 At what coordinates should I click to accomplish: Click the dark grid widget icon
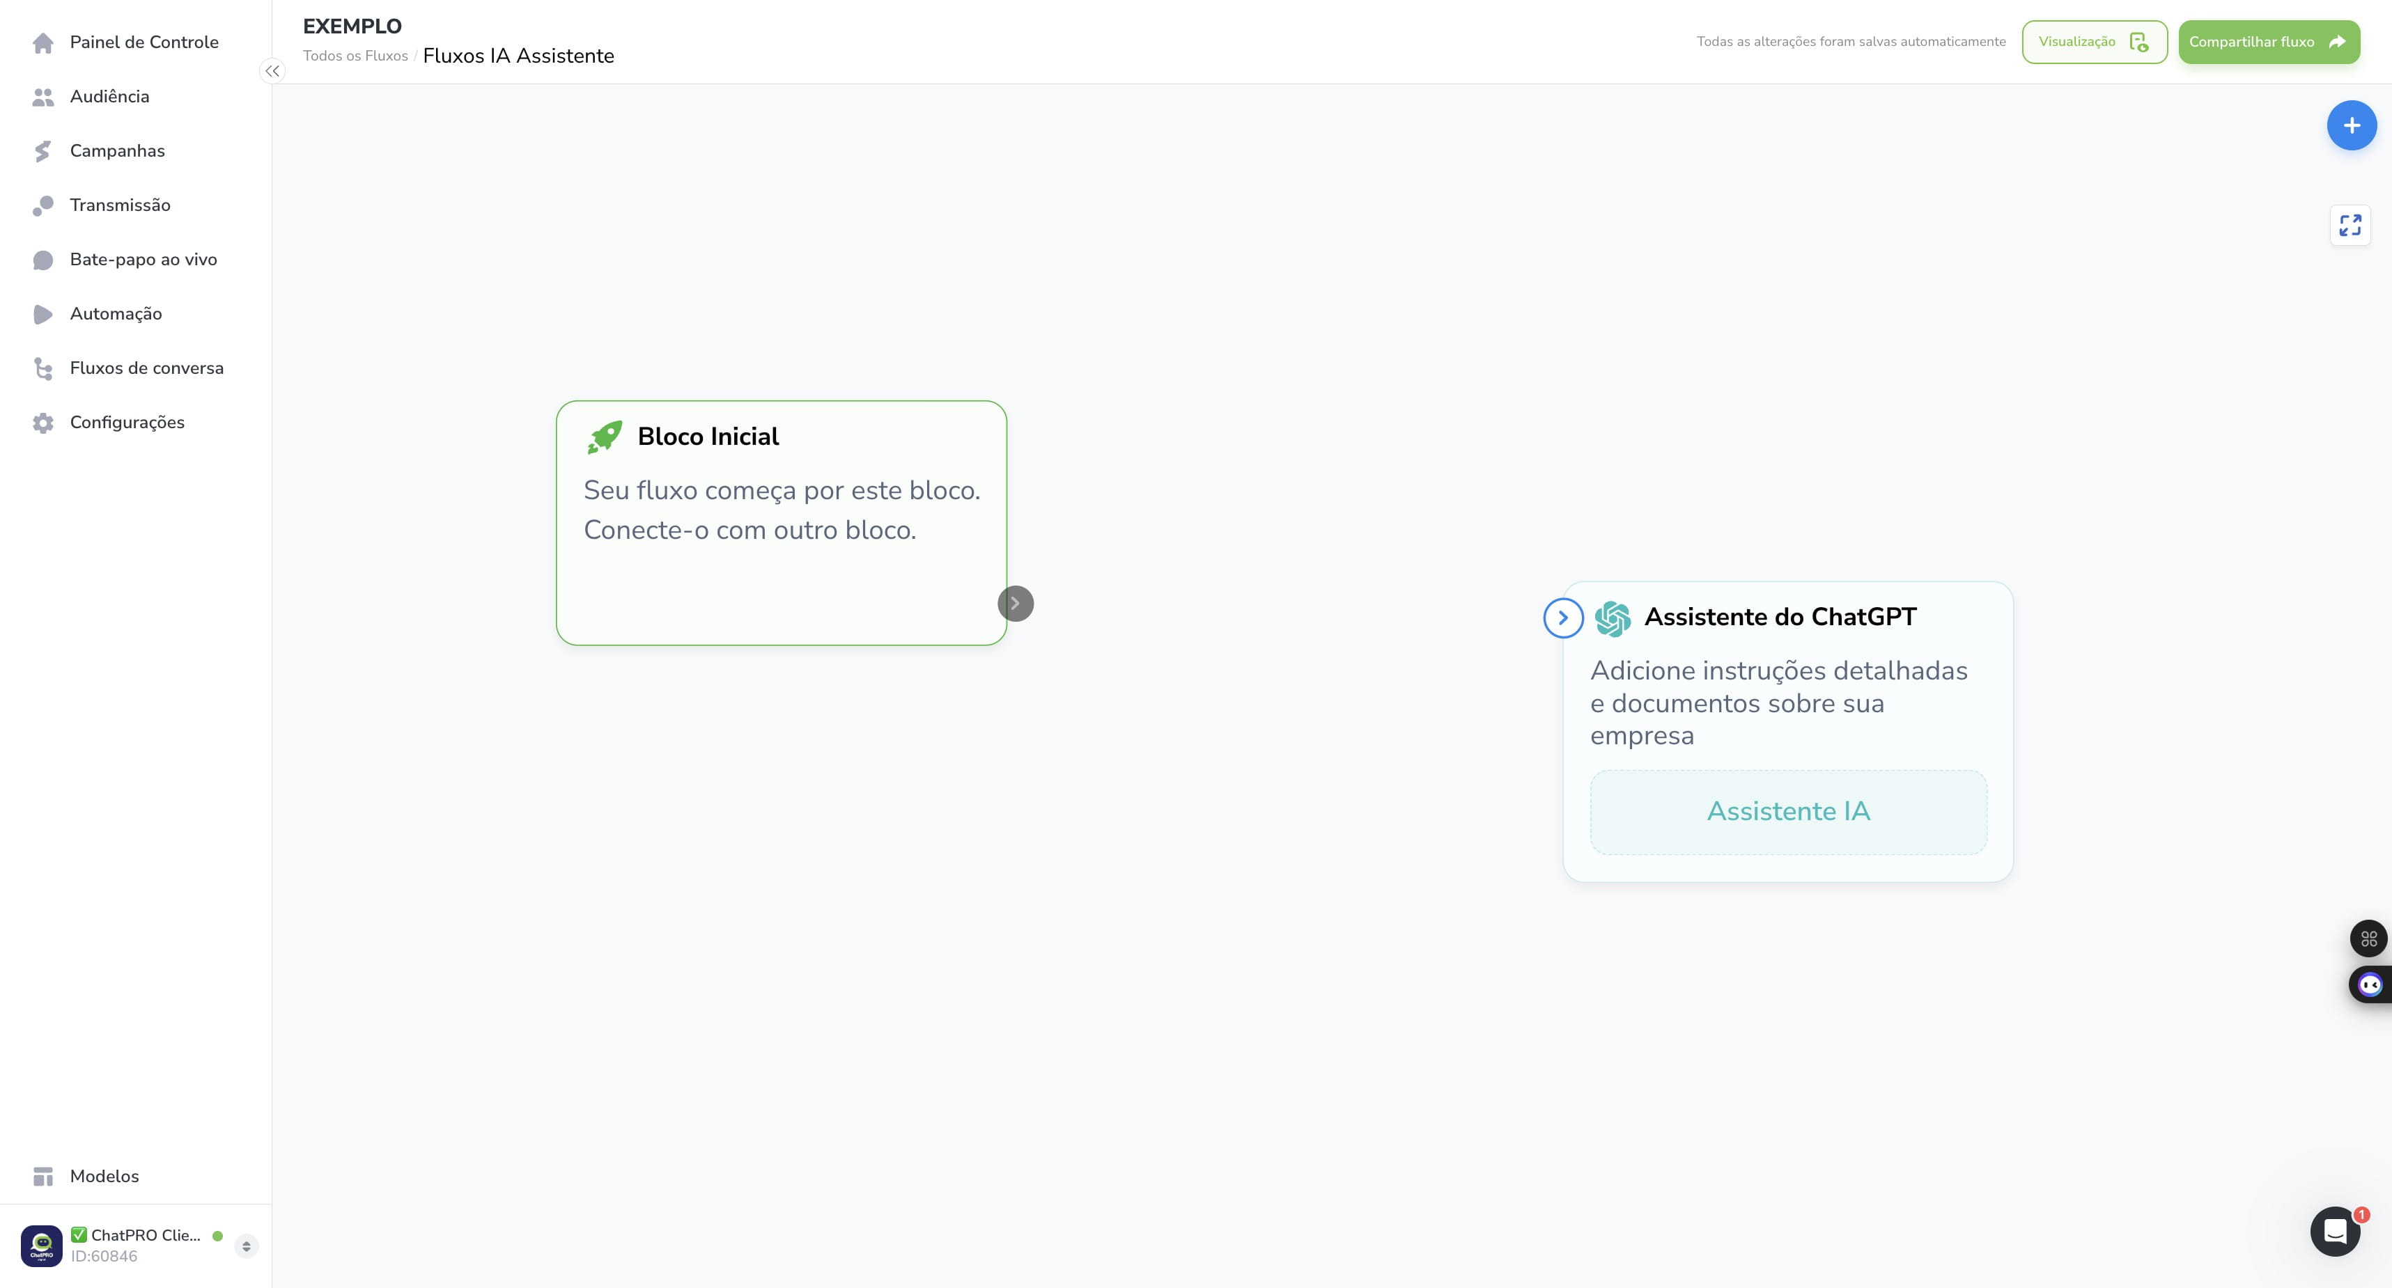[x=2369, y=938]
